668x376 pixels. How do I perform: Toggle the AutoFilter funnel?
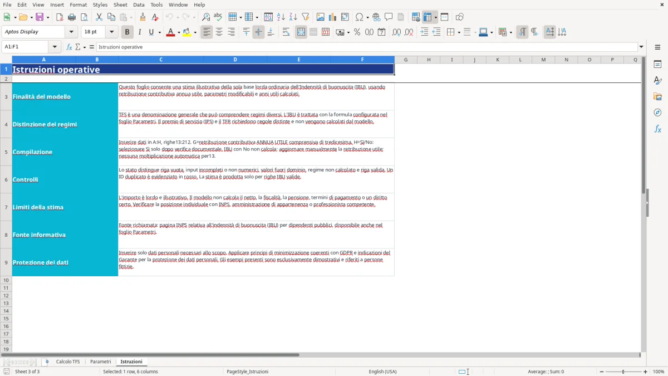[x=305, y=17]
